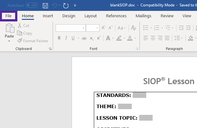Click the Center alignment icon
The height and width of the screenshot is (128, 197).
pyautogui.click(x=153, y=38)
